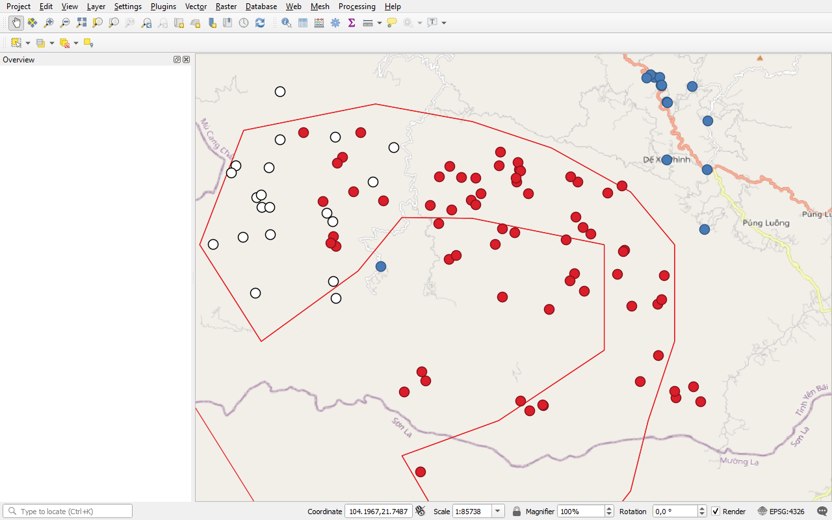The width and height of the screenshot is (832, 520).
Task: Increase Magnifier value with stepper
Action: click(x=609, y=509)
